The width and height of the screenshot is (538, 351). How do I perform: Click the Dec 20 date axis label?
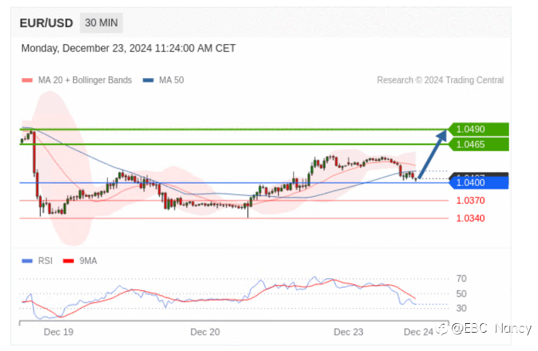[205, 332]
